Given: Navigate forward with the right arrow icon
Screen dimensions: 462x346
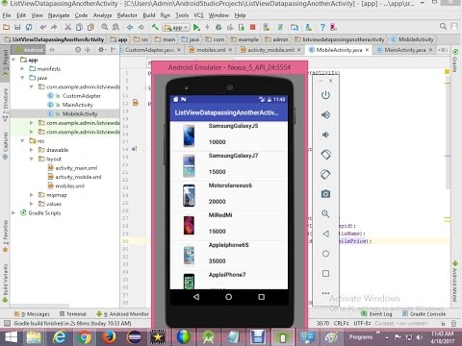Looking at the screenshot, I should tap(141, 27).
